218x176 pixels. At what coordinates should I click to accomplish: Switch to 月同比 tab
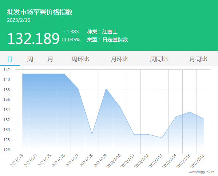(x=198, y=59)
